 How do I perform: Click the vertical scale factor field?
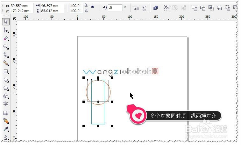pos(76,11)
